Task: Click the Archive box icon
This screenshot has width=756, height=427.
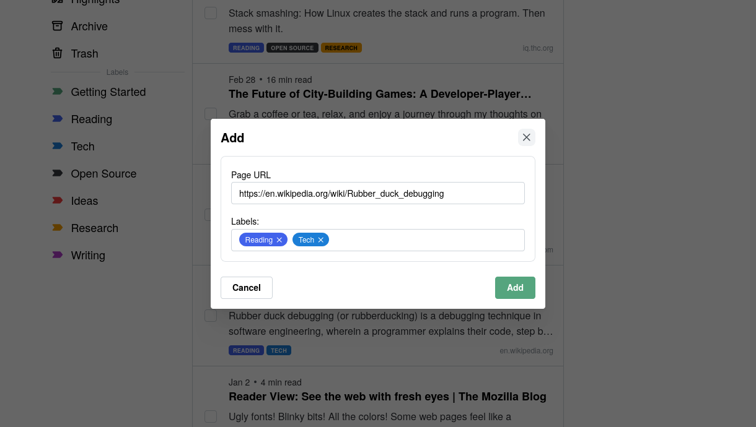Action: tap(58, 26)
